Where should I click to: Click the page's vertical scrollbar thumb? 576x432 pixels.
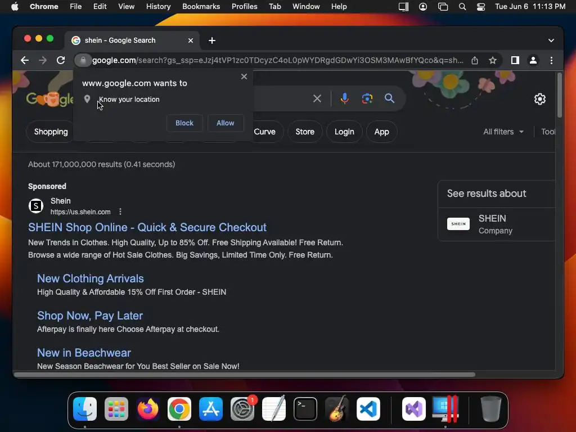pos(560,96)
